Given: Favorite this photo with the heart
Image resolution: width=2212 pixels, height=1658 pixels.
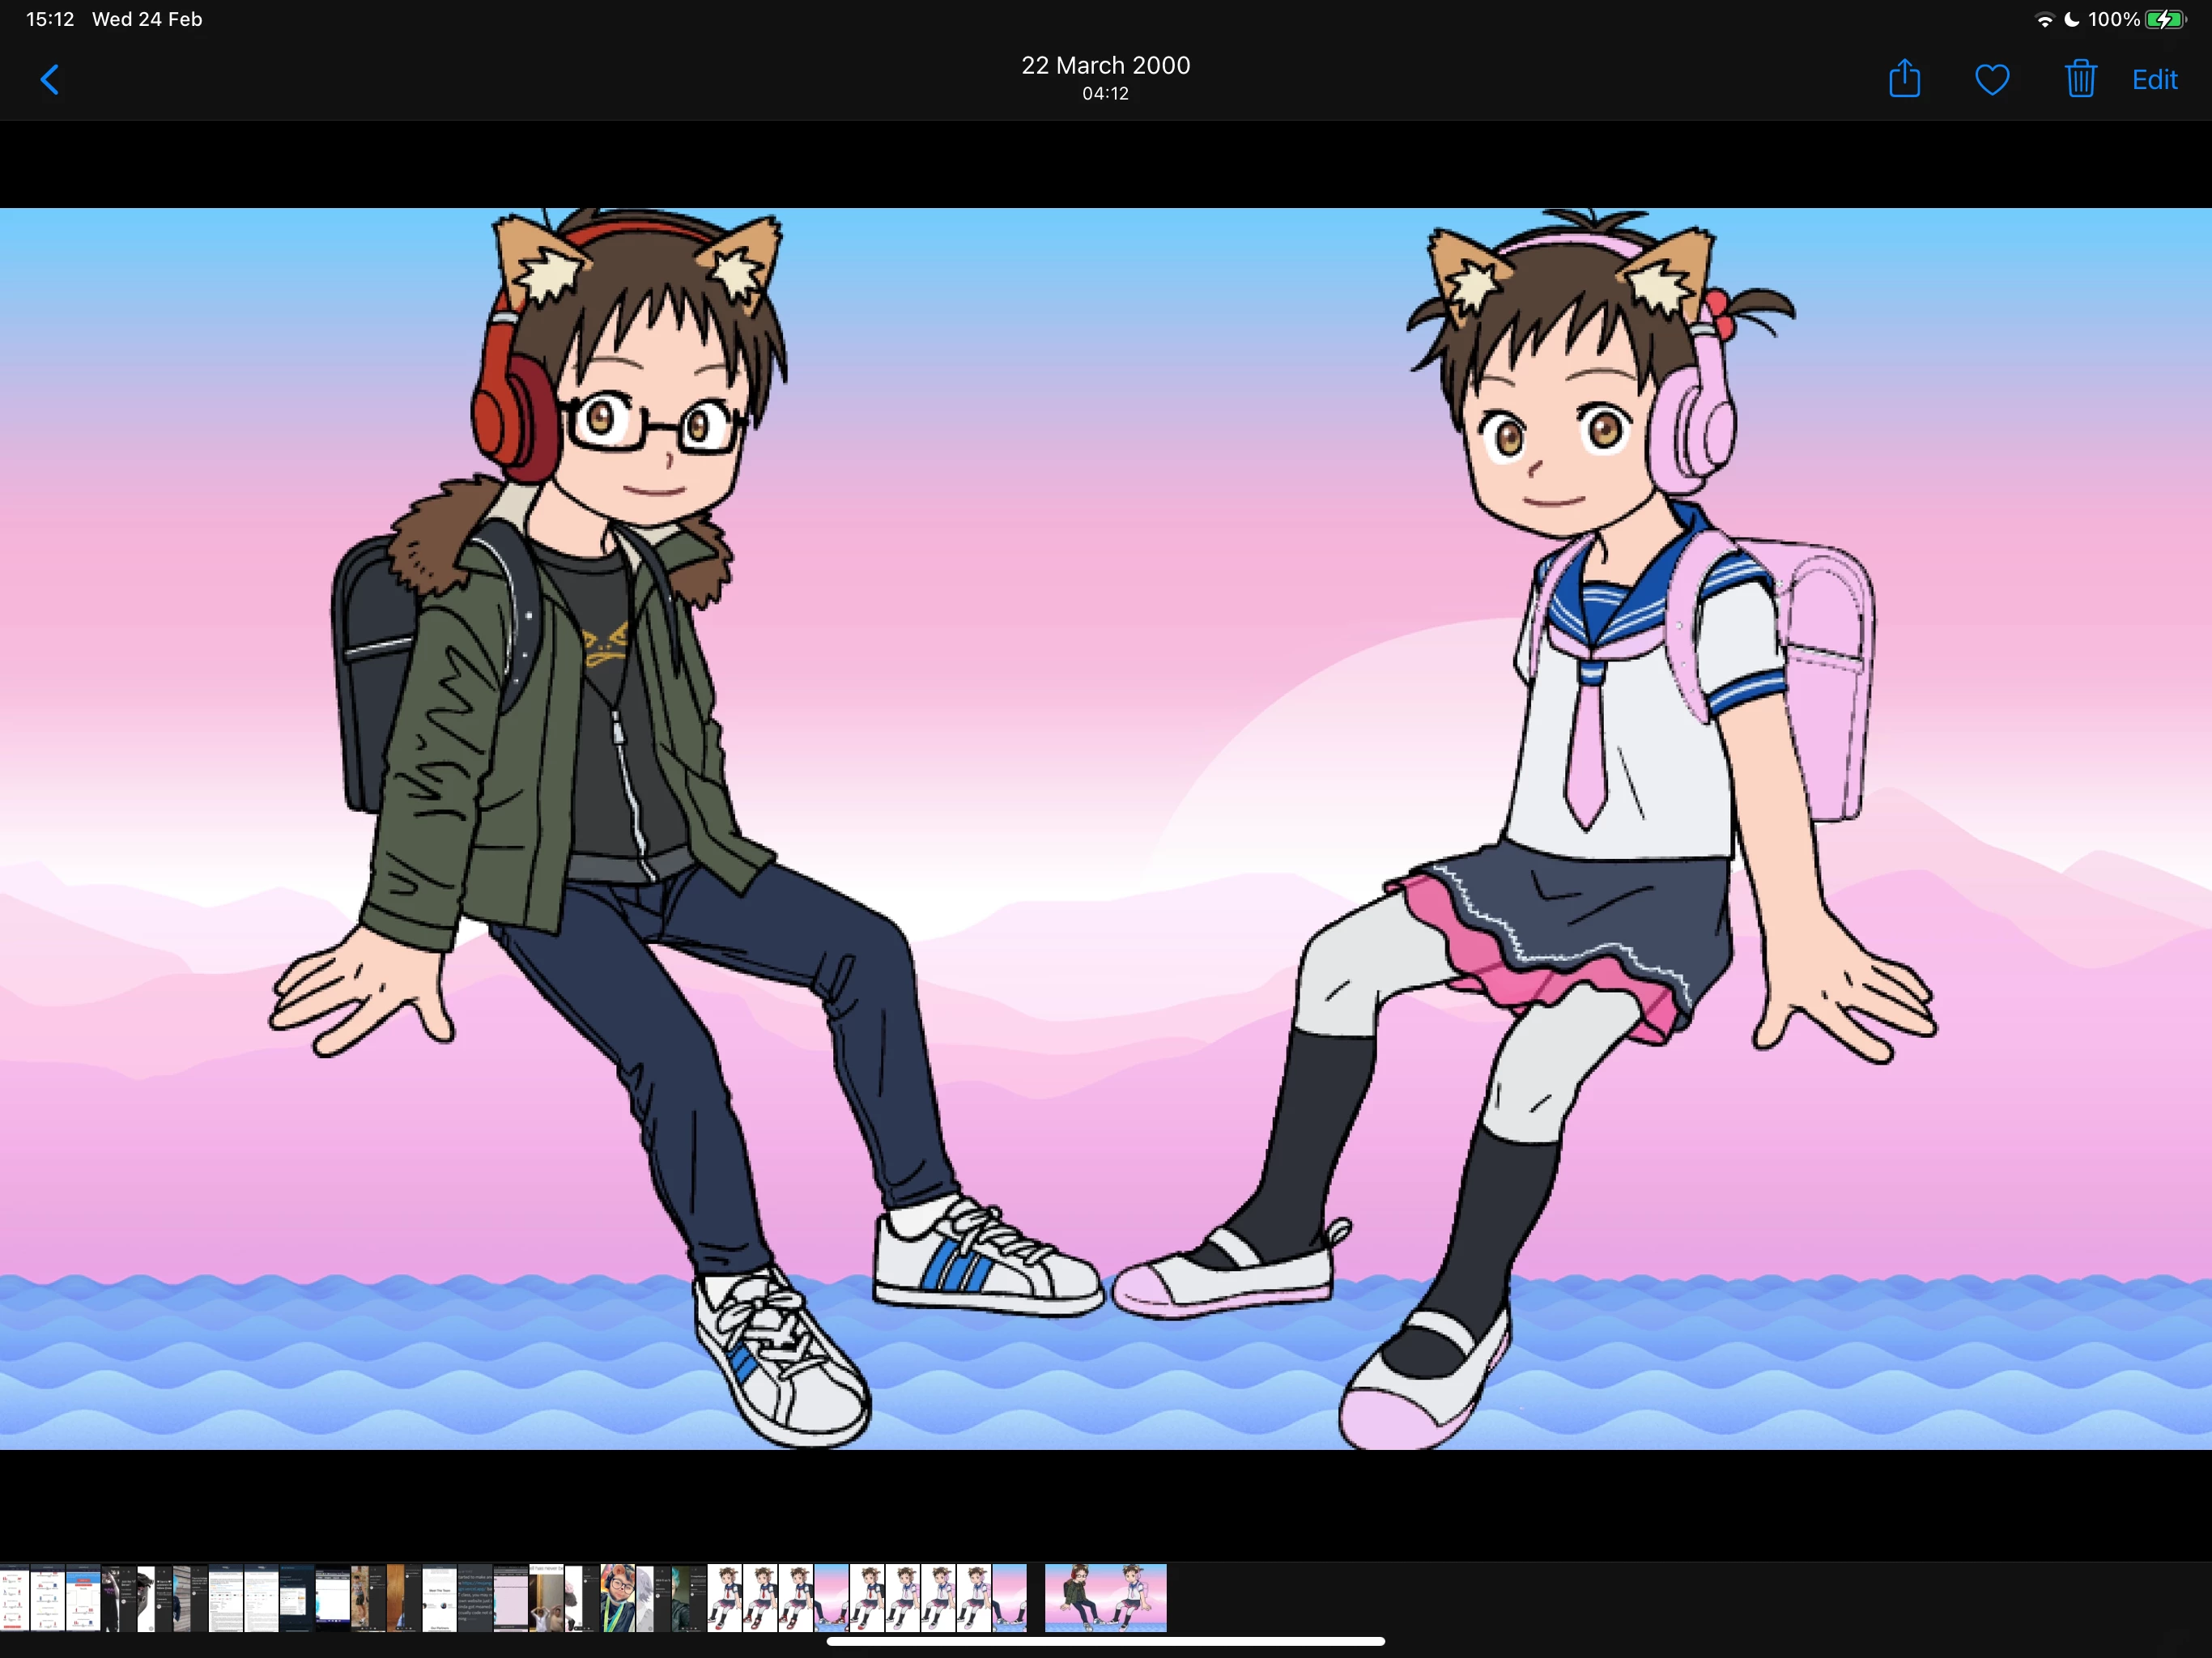Looking at the screenshot, I should (x=1992, y=80).
